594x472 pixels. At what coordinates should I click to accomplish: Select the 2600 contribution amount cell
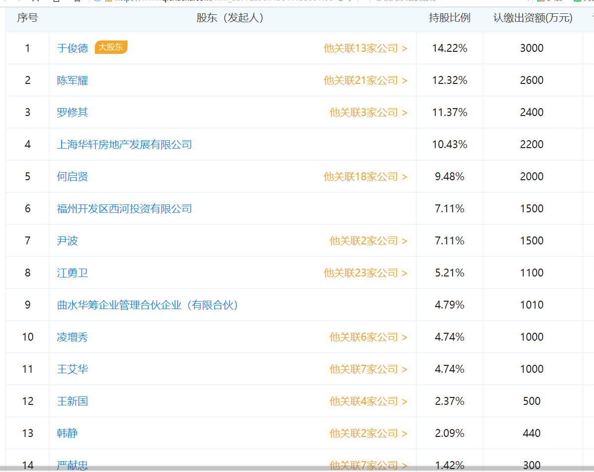pyautogui.click(x=532, y=80)
